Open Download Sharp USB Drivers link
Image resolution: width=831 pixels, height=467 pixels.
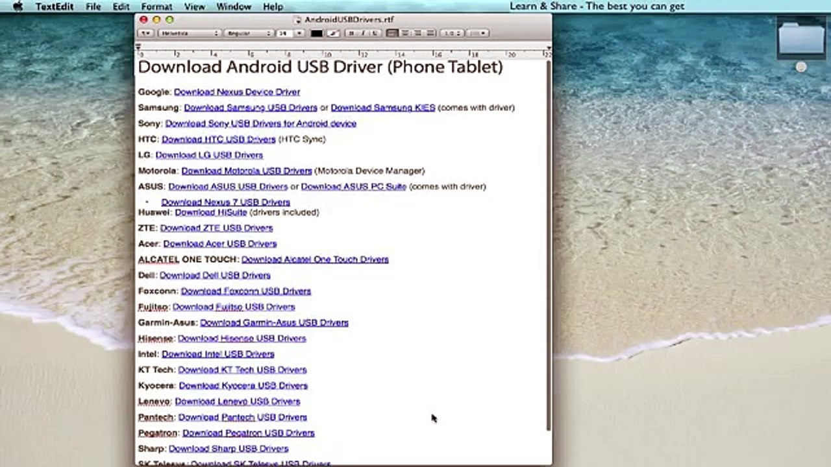click(x=228, y=449)
